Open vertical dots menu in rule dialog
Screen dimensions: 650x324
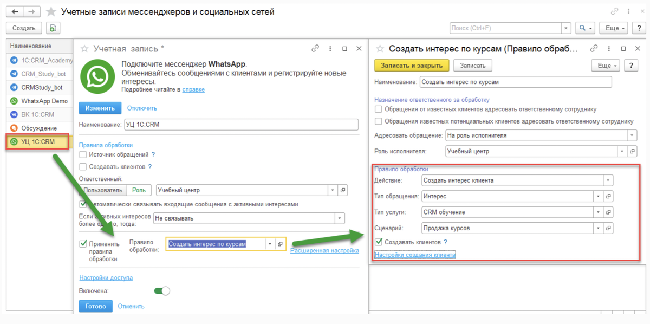(x=609, y=49)
